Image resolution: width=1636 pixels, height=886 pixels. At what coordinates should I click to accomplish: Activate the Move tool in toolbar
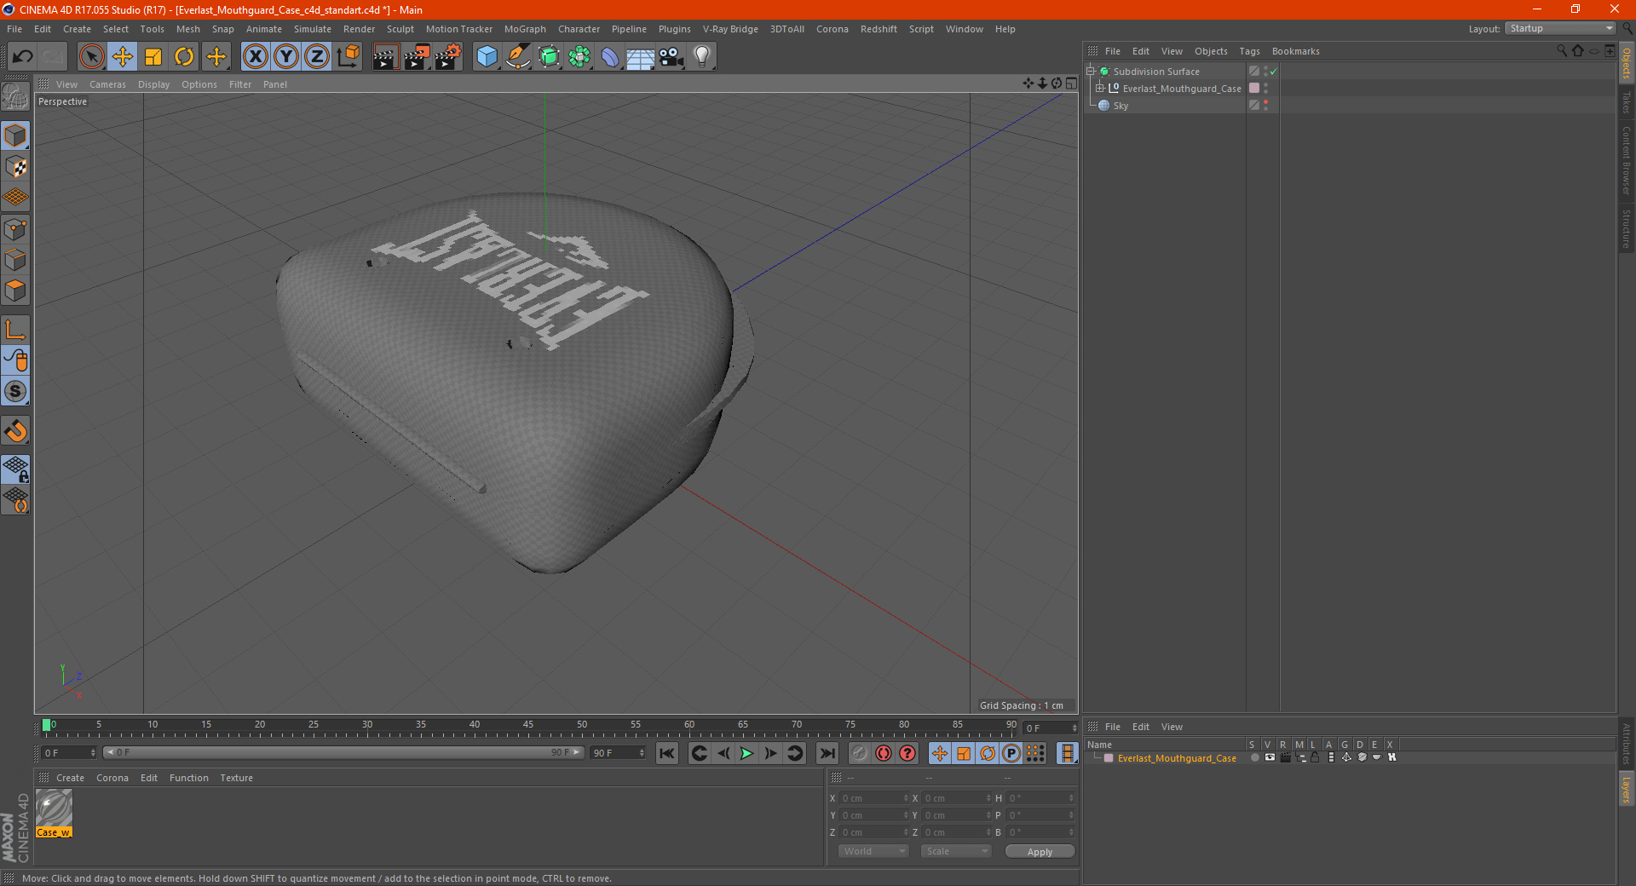123,57
